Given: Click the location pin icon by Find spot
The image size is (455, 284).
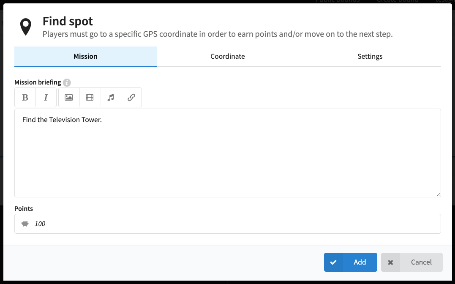Looking at the screenshot, I should (25, 27).
